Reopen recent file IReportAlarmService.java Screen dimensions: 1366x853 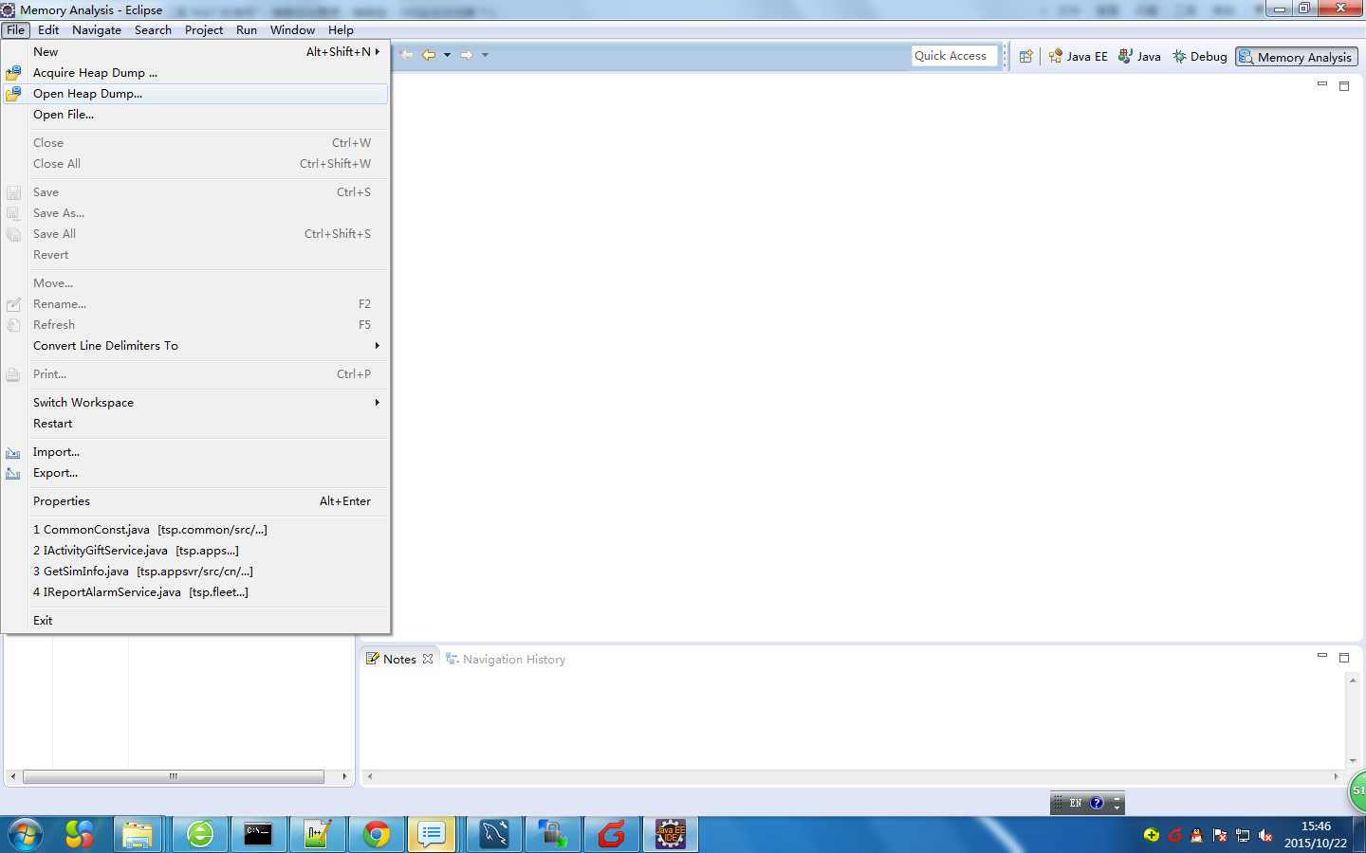coord(195,592)
